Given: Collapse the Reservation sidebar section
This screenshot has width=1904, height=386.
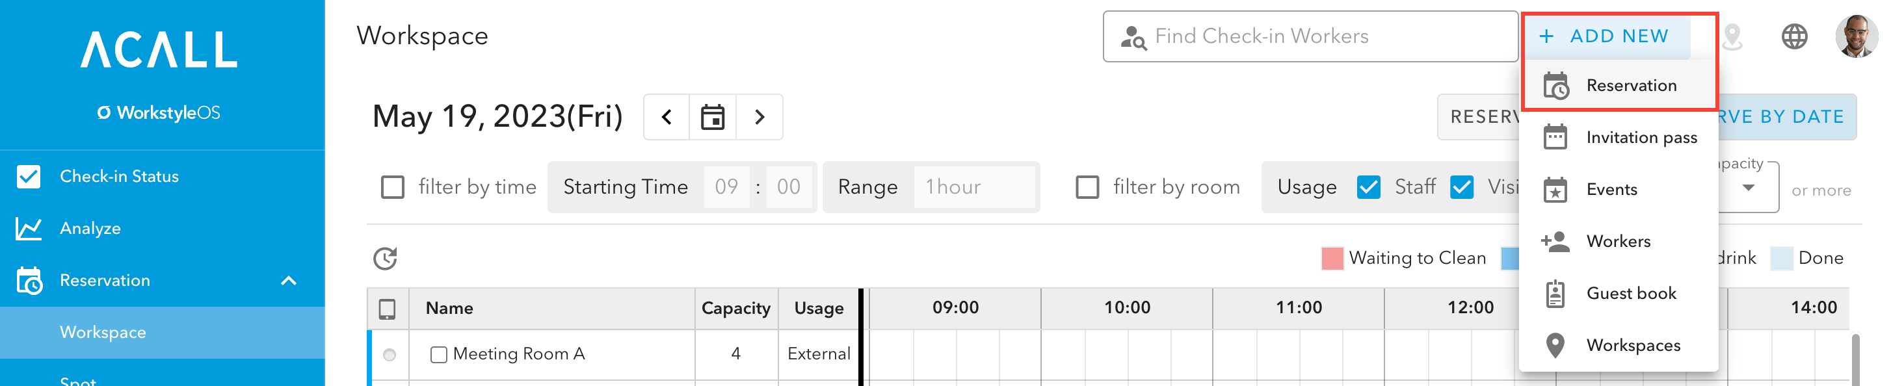Looking at the screenshot, I should [x=289, y=281].
